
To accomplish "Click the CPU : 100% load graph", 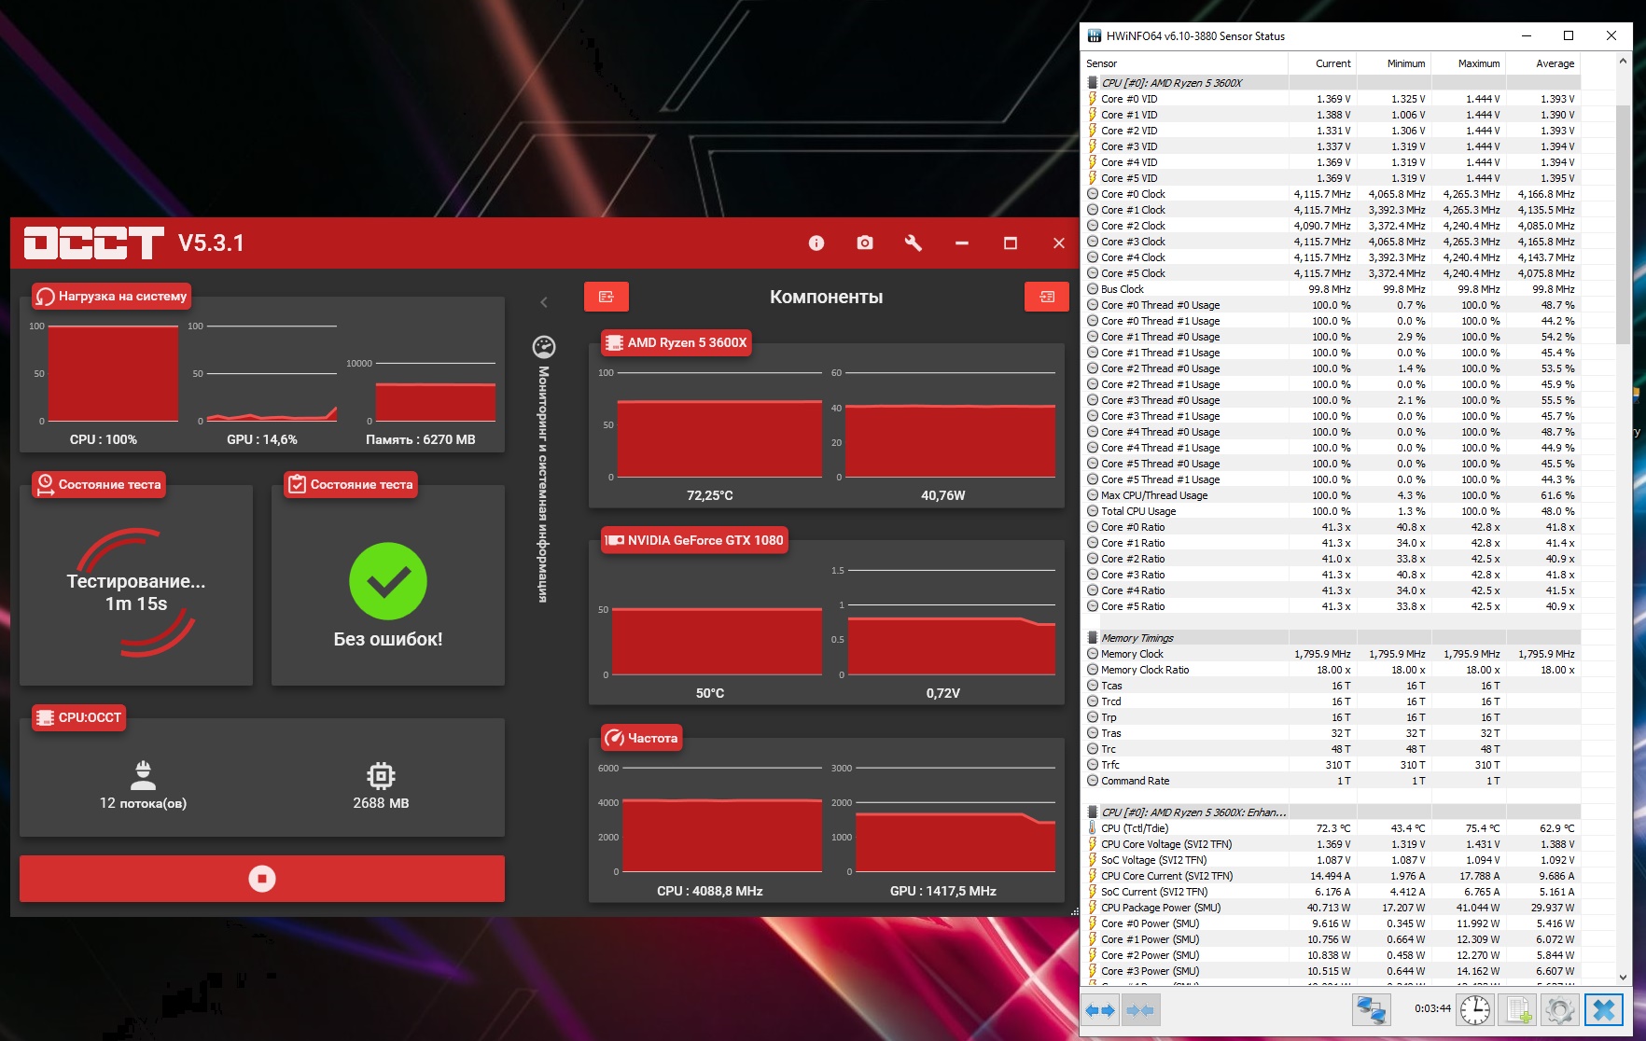I will click(113, 373).
